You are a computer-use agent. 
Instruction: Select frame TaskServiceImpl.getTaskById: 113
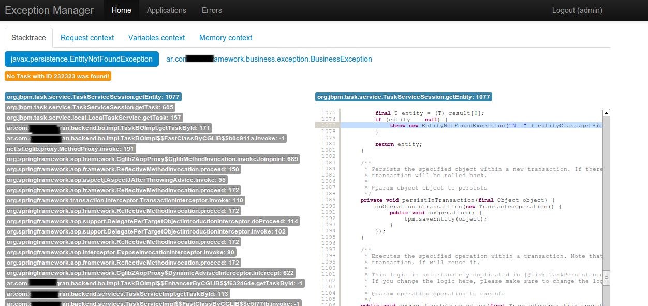click(x=118, y=294)
